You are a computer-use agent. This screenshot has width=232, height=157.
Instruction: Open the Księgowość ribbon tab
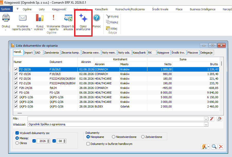[59, 9]
